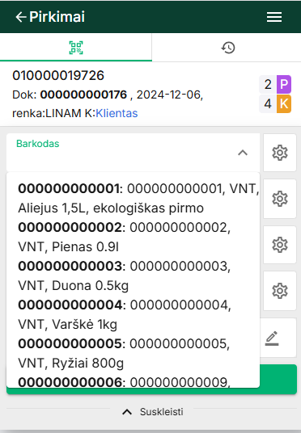The width and height of the screenshot is (301, 433).
Task: Click the pencil edit icon
Action: tap(272, 338)
